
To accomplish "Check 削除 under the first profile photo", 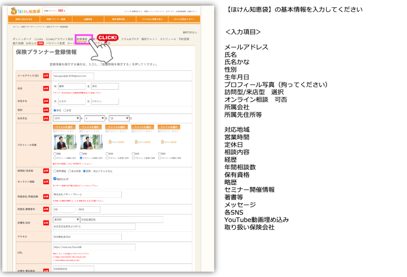I will (x=55, y=154).
